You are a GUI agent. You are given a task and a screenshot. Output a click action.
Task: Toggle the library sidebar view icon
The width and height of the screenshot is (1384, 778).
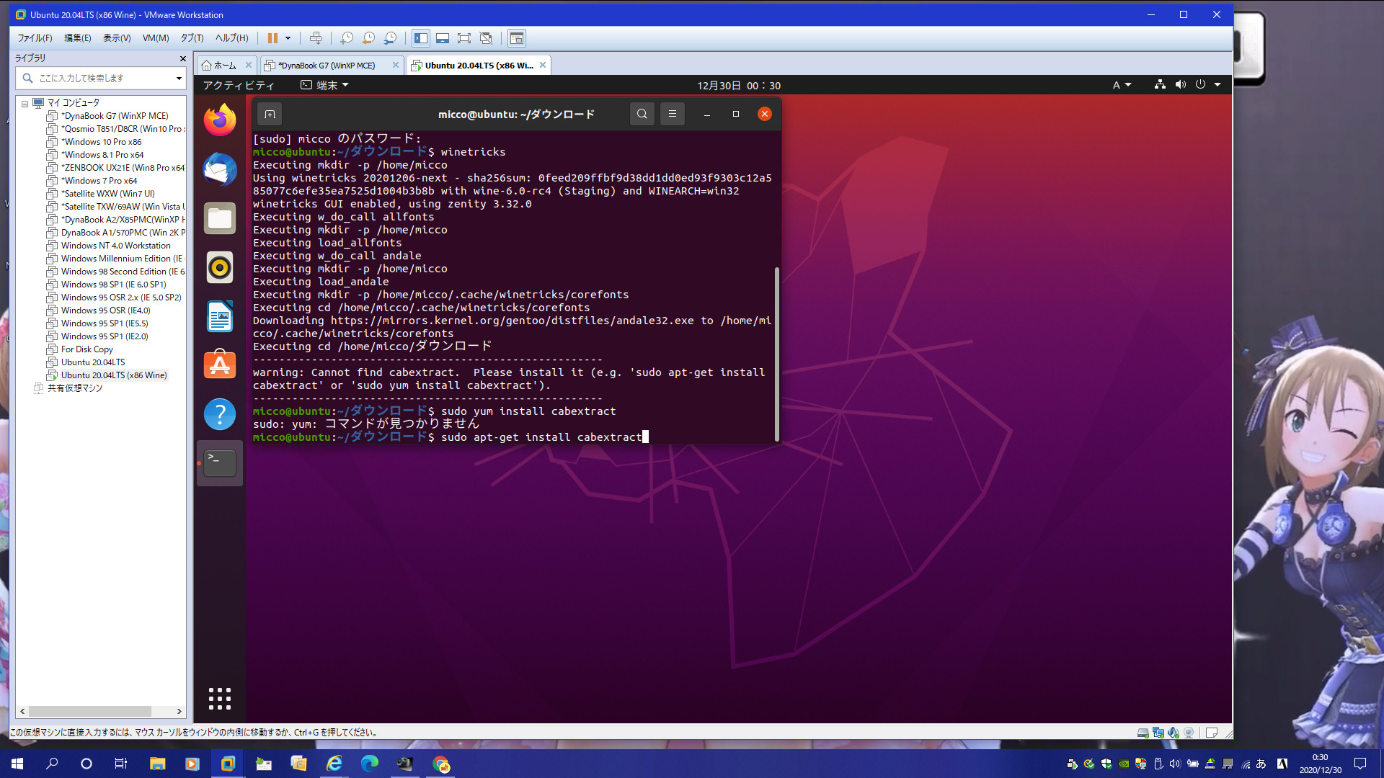[421, 38]
